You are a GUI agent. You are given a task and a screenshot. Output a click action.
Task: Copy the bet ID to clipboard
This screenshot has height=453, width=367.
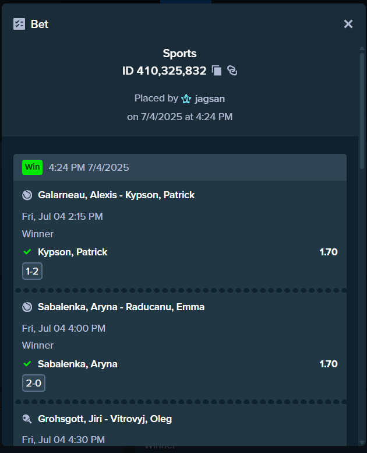point(217,71)
